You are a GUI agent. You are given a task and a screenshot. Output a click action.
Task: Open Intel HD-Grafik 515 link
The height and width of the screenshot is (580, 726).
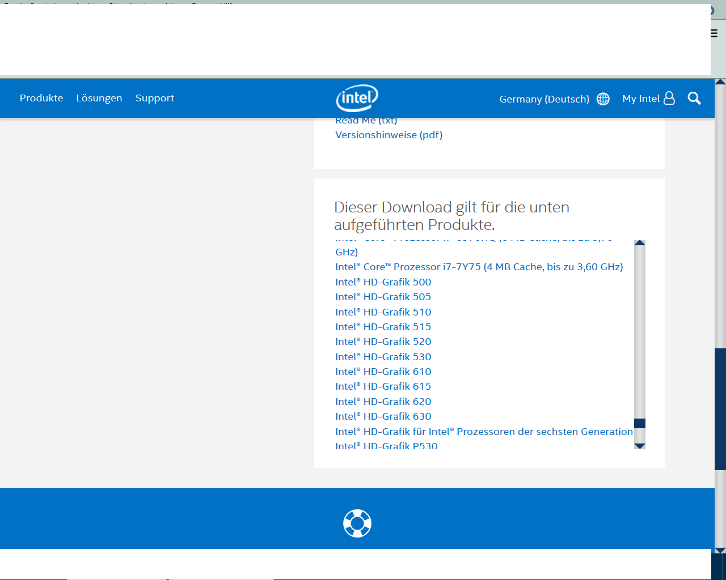click(383, 327)
